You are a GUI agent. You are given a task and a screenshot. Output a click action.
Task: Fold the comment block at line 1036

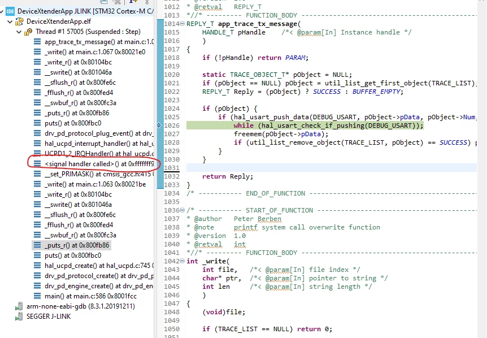click(182, 210)
